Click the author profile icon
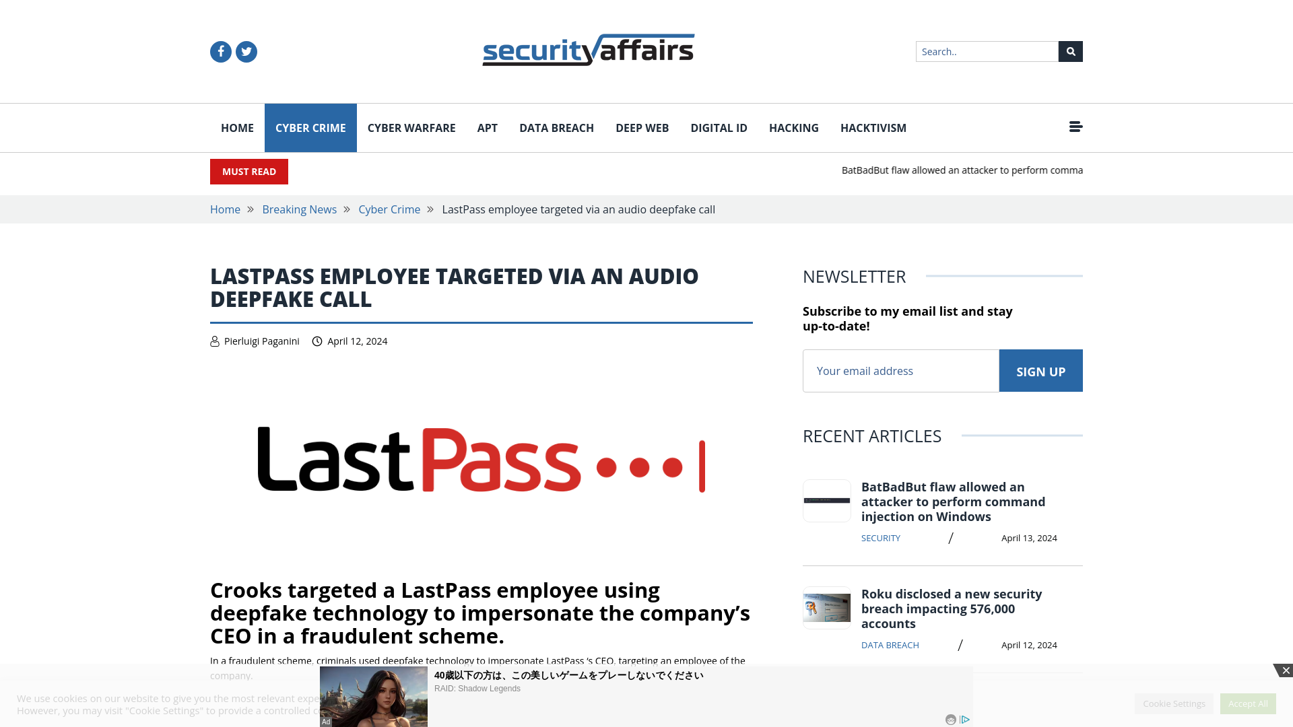 click(x=214, y=341)
